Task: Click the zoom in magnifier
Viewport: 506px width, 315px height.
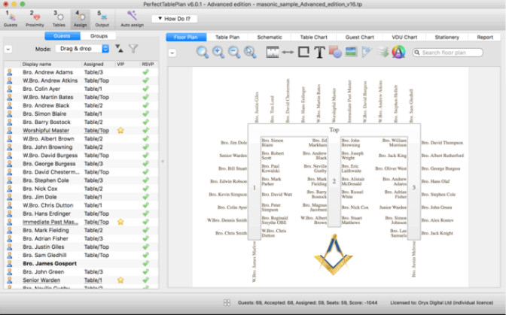Action: tap(218, 52)
